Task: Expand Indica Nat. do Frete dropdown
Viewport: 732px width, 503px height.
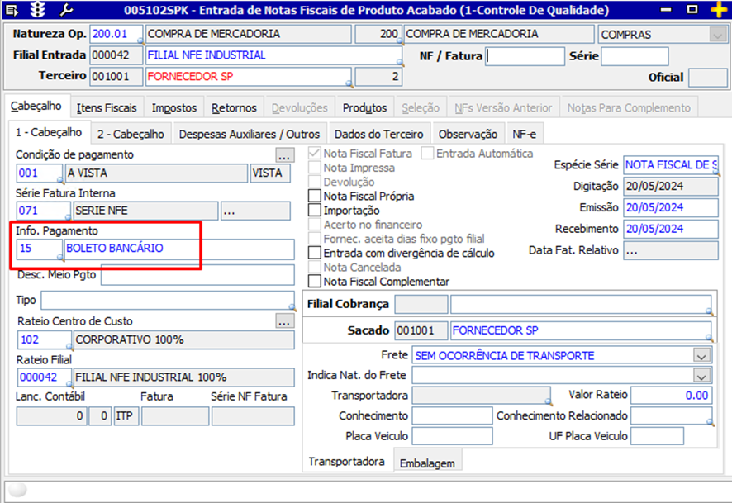Action: pos(701,375)
